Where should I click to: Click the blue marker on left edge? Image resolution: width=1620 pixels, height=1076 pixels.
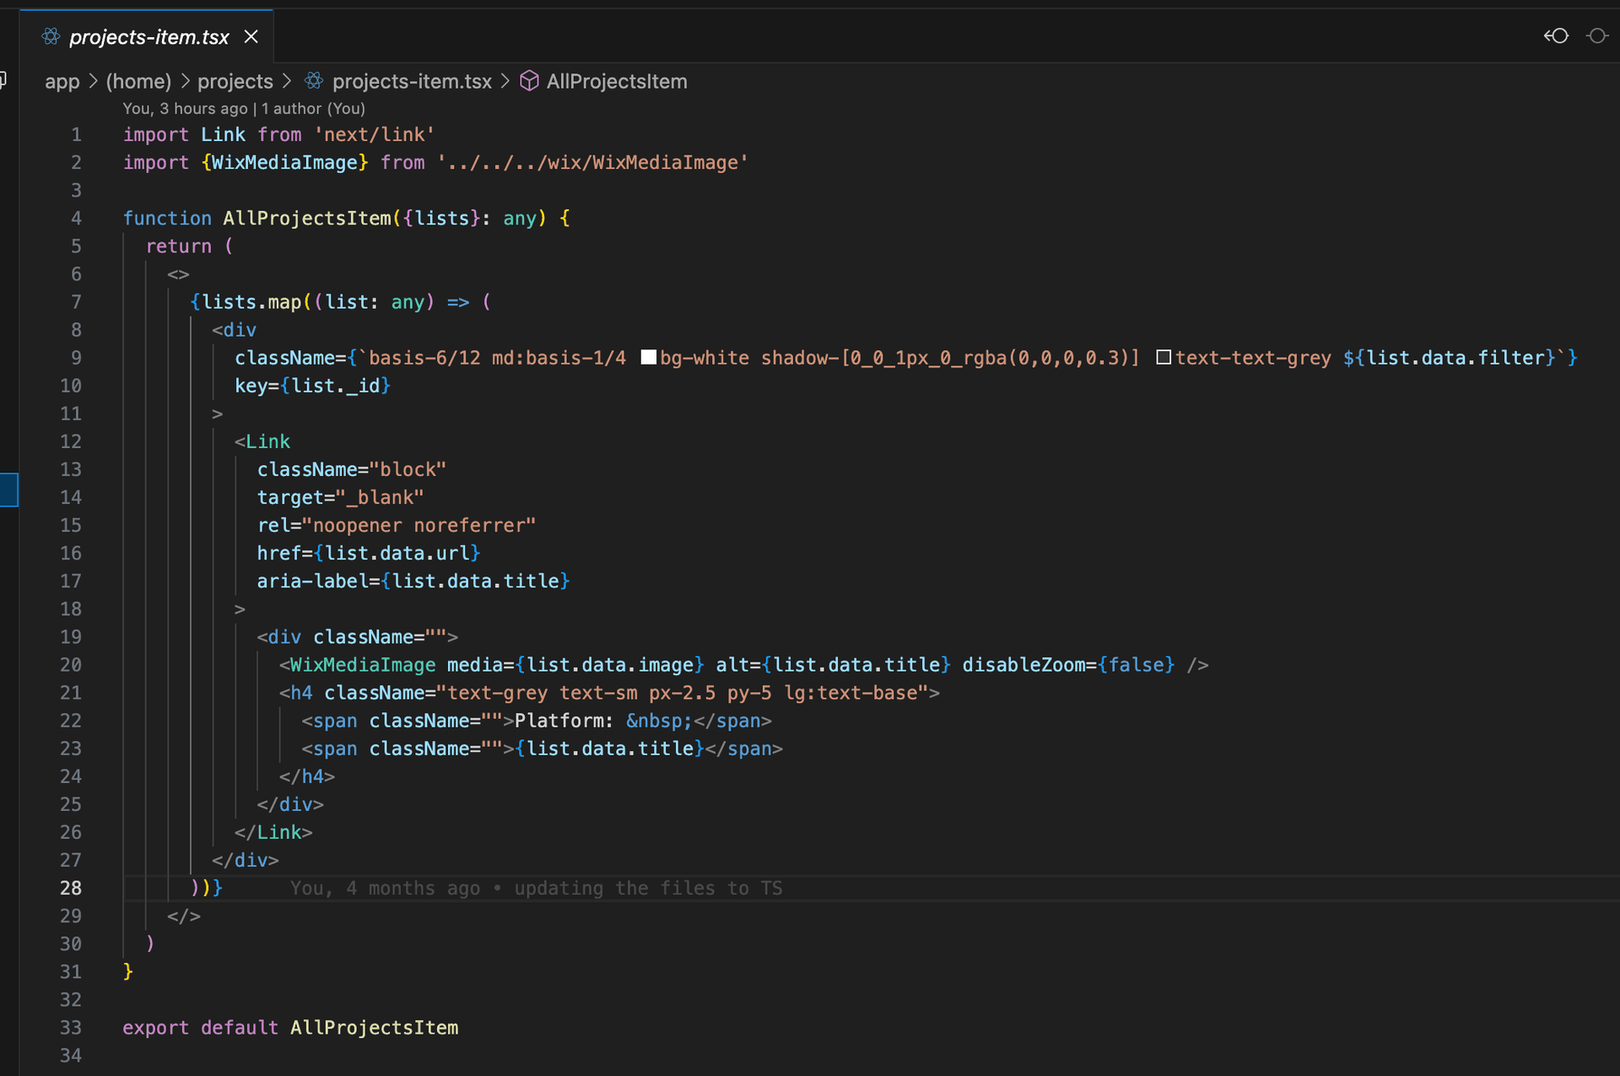tap(8, 489)
